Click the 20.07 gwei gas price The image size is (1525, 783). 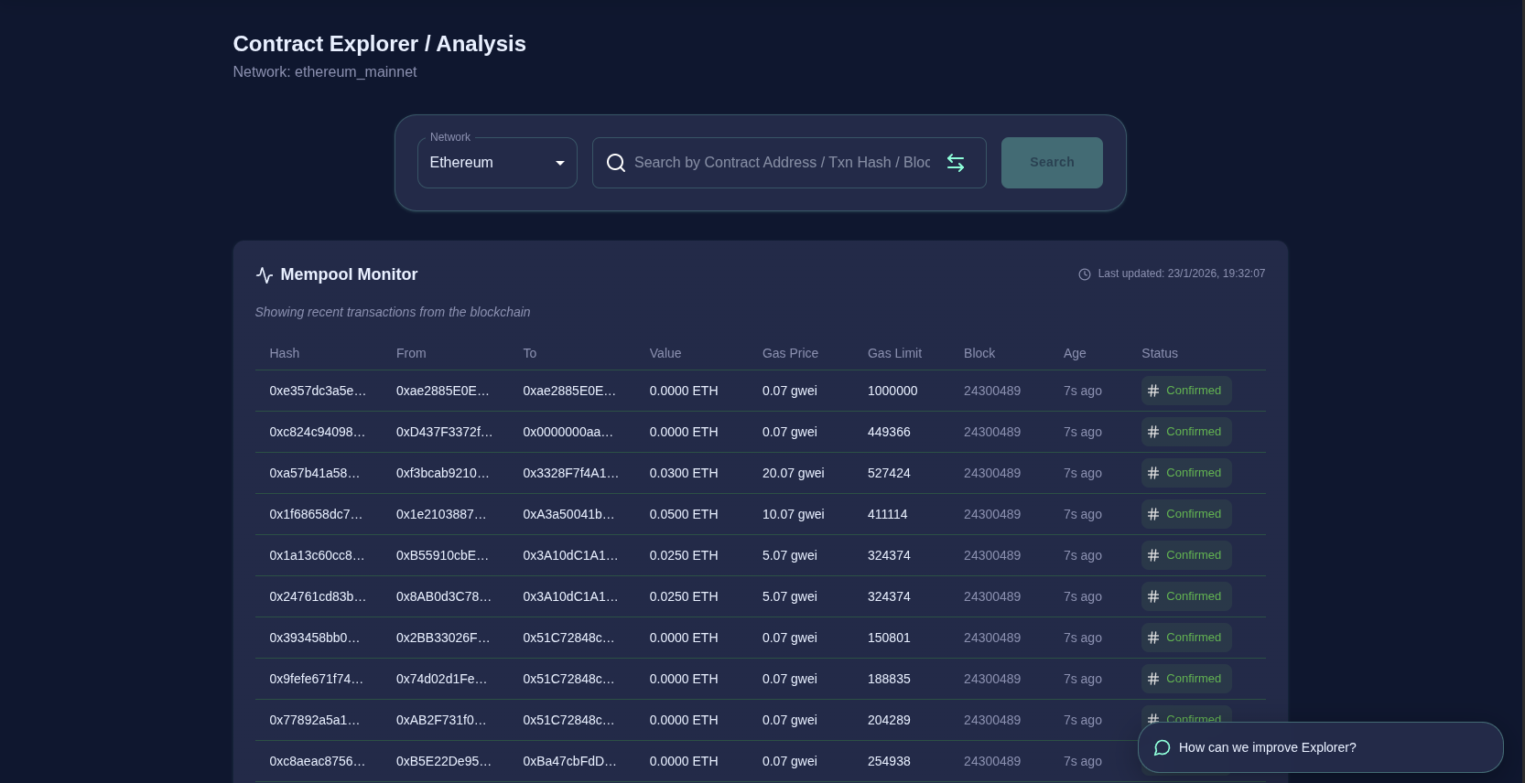[x=794, y=473]
